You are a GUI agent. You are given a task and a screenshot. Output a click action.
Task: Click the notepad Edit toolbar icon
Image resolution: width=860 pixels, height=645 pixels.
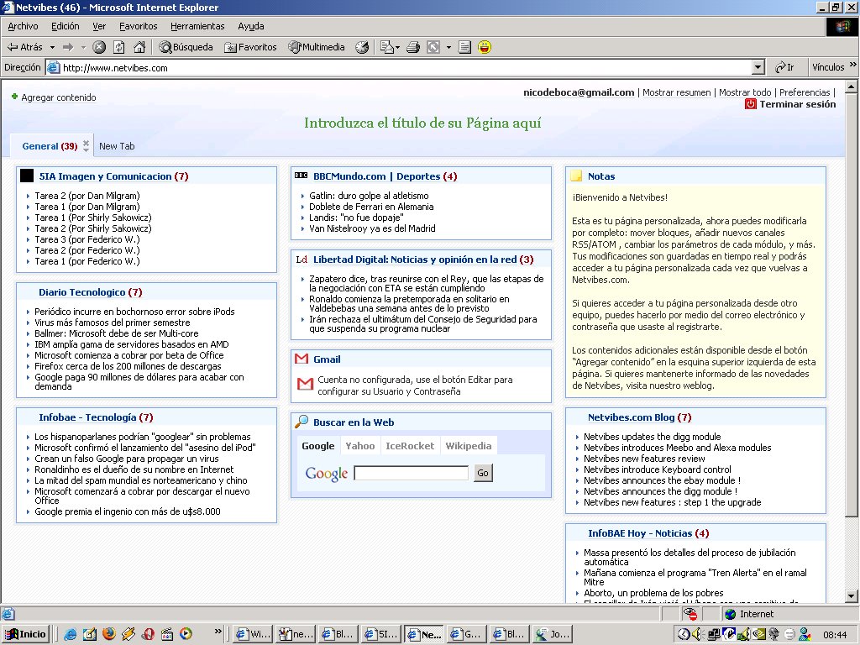point(464,47)
